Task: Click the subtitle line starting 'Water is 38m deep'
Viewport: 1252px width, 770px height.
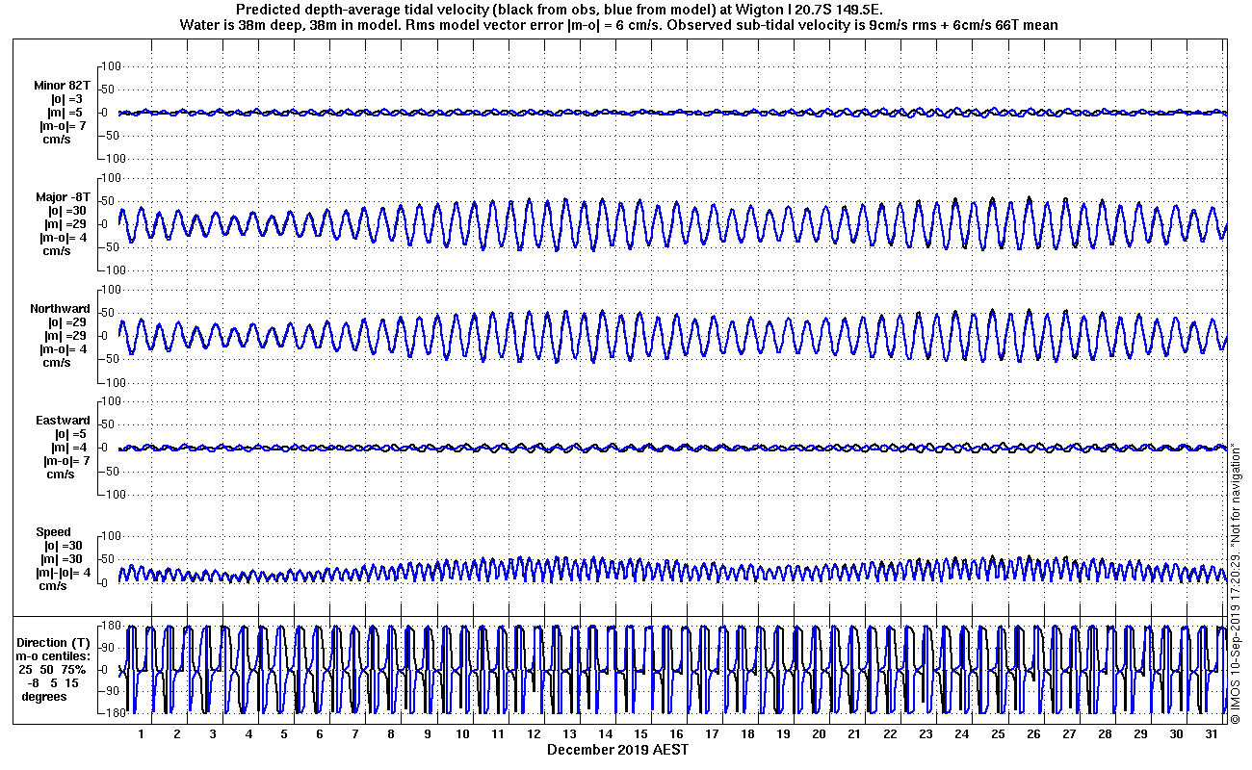Action: pos(620,25)
